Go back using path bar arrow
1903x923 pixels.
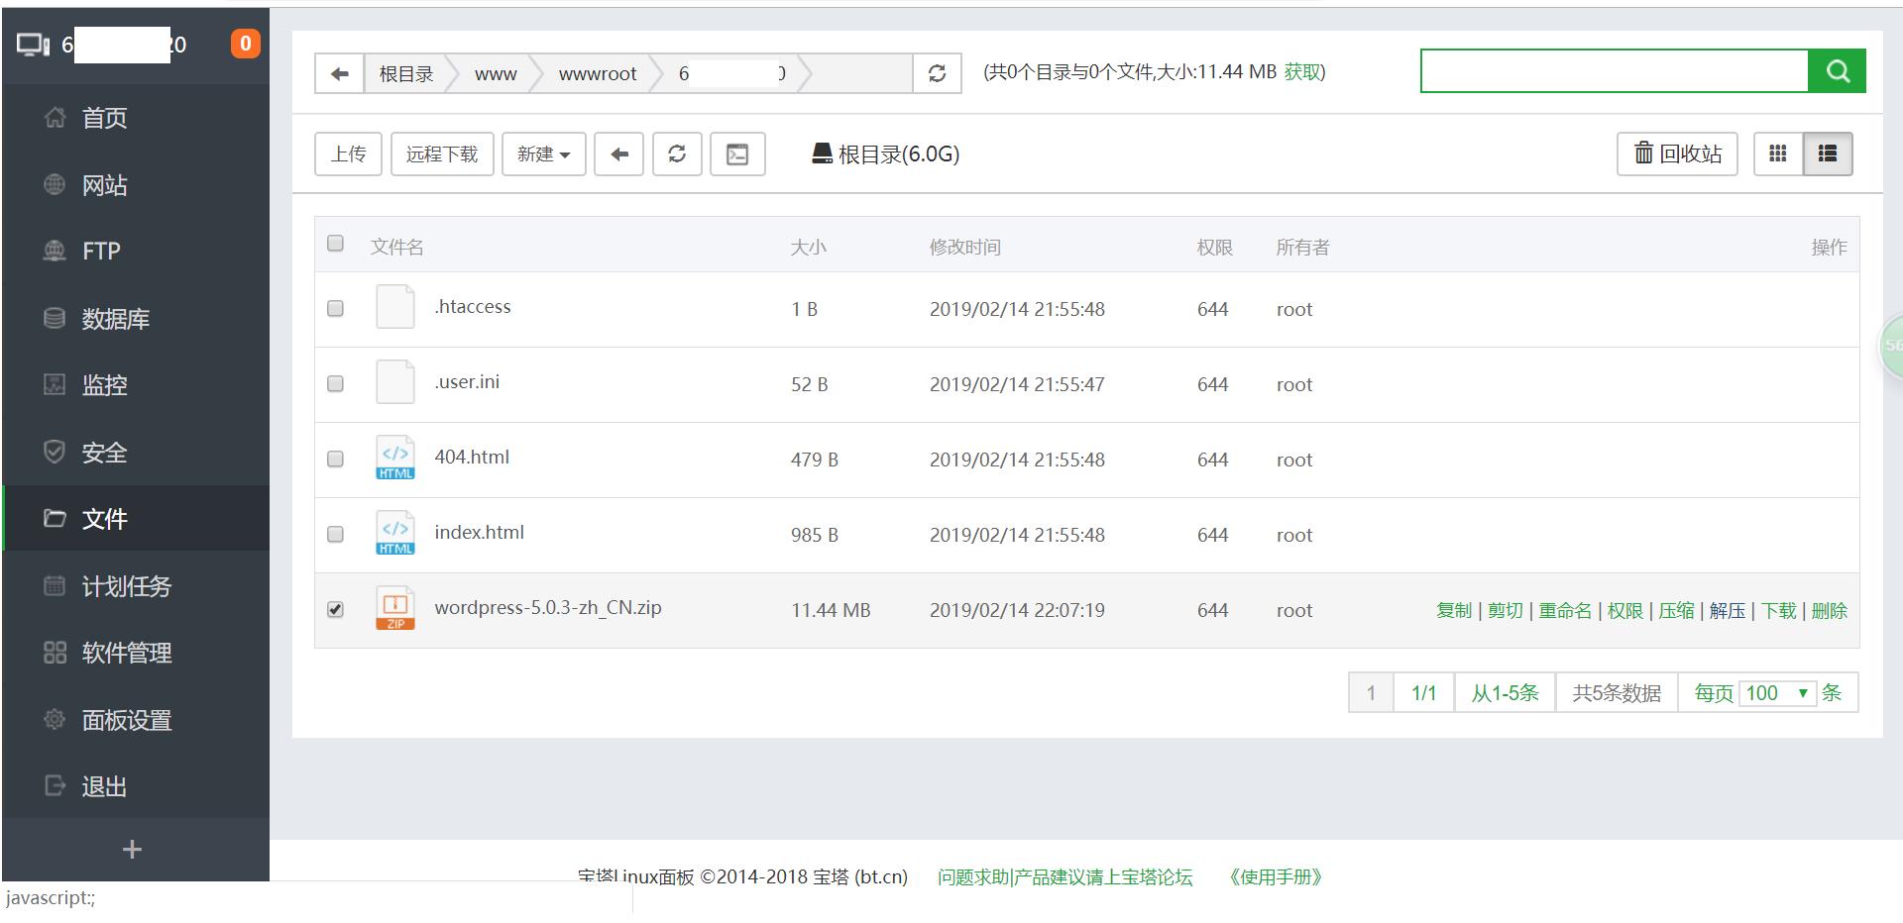339,73
